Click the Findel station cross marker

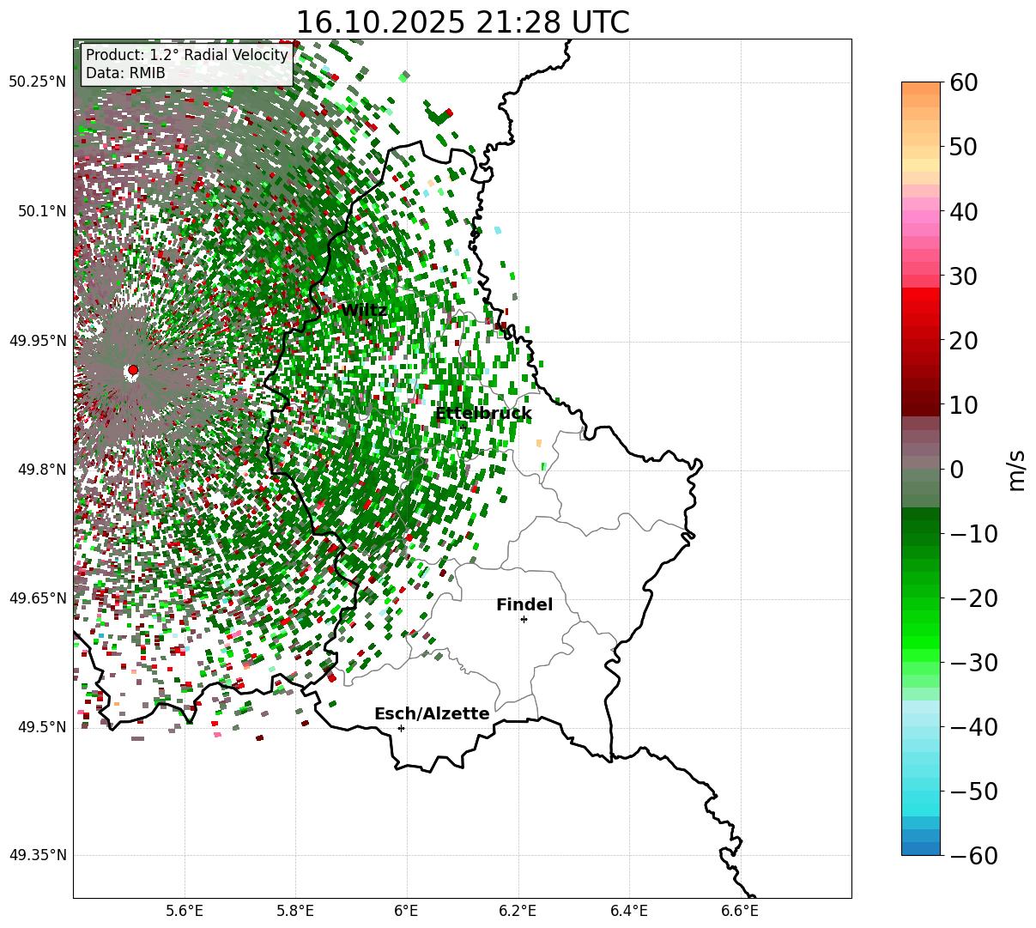pyautogui.click(x=524, y=619)
